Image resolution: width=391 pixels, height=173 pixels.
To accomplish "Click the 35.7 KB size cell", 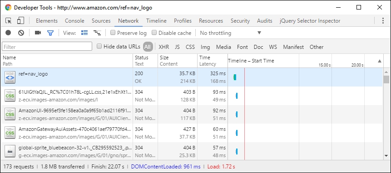I will tap(187, 73).
